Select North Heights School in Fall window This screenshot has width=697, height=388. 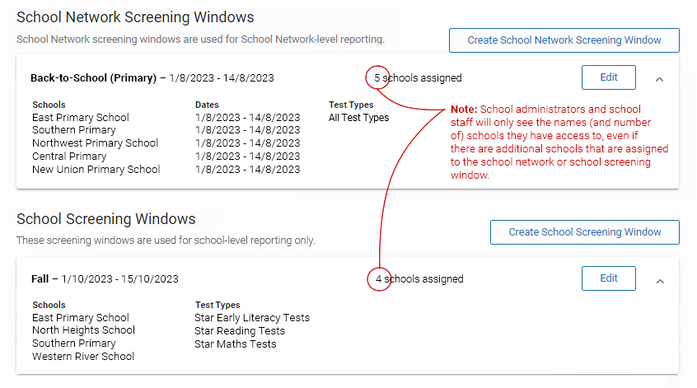pos(83,330)
